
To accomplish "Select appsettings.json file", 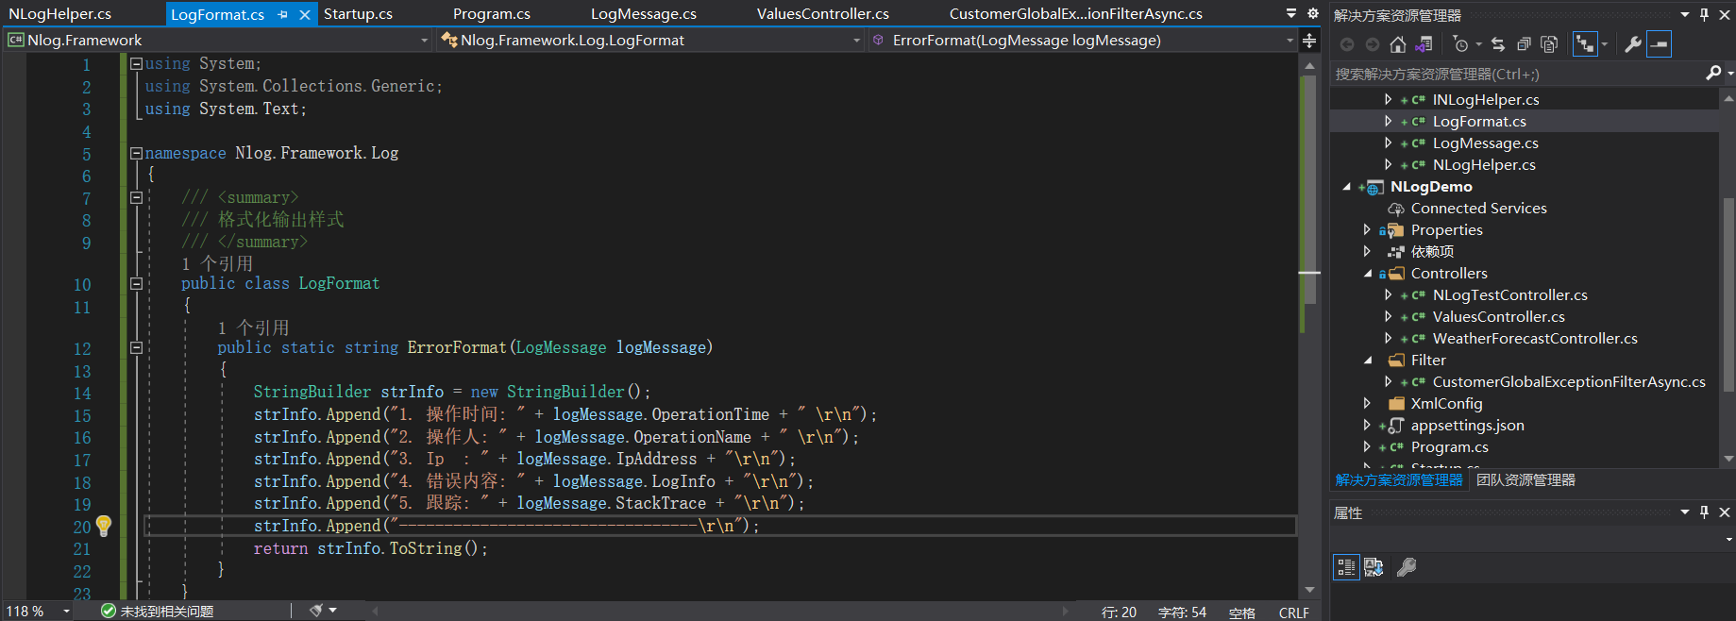I will [1467, 426].
